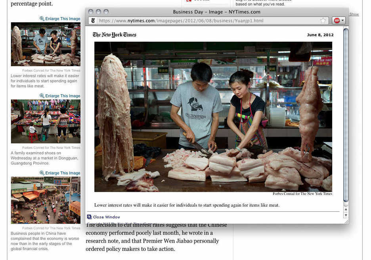The width and height of the screenshot is (371, 260).
Task: Click the title 'Business Day - Image - NYTimes.com'
Action: coord(216,12)
